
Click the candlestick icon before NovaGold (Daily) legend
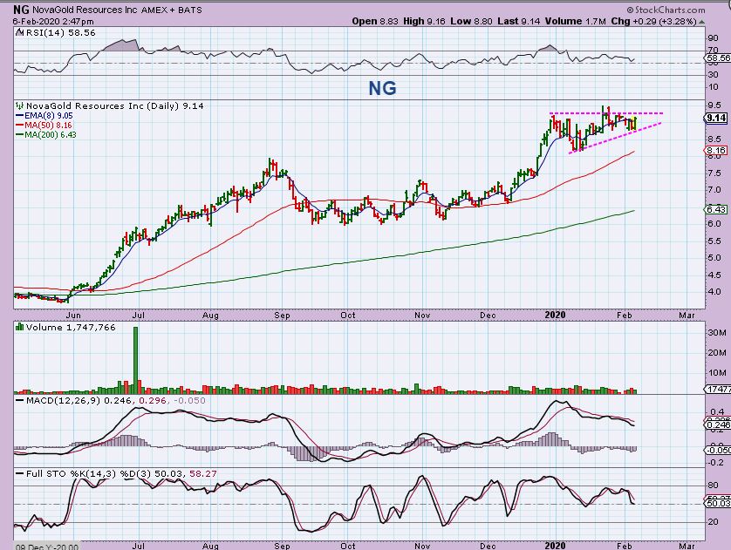[x=20, y=105]
